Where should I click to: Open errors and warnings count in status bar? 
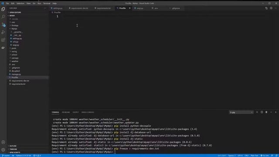[x=37, y=156]
